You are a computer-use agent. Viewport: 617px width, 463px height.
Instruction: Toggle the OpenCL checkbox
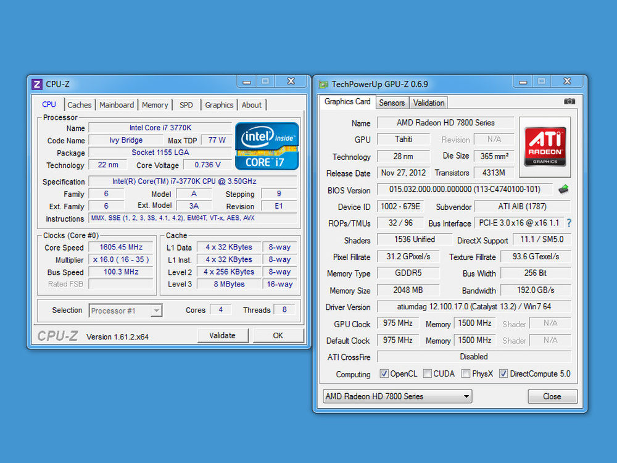tap(384, 373)
